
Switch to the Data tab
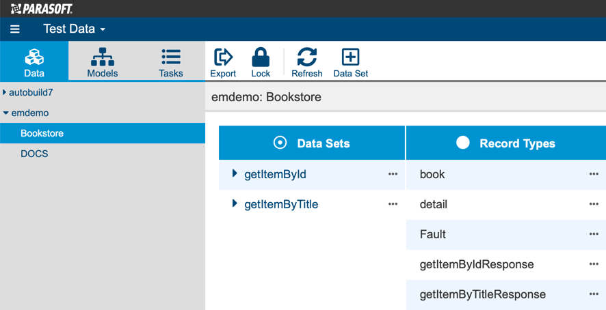(x=34, y=61)
